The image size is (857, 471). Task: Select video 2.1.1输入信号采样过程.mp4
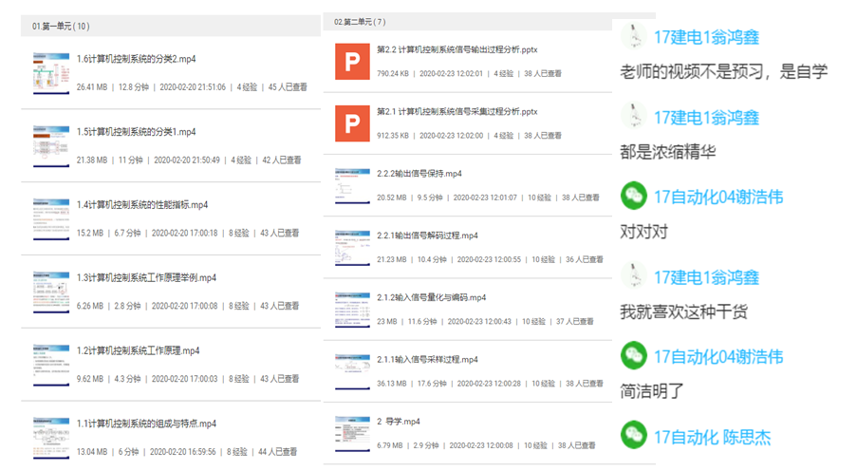pos(427,360)
